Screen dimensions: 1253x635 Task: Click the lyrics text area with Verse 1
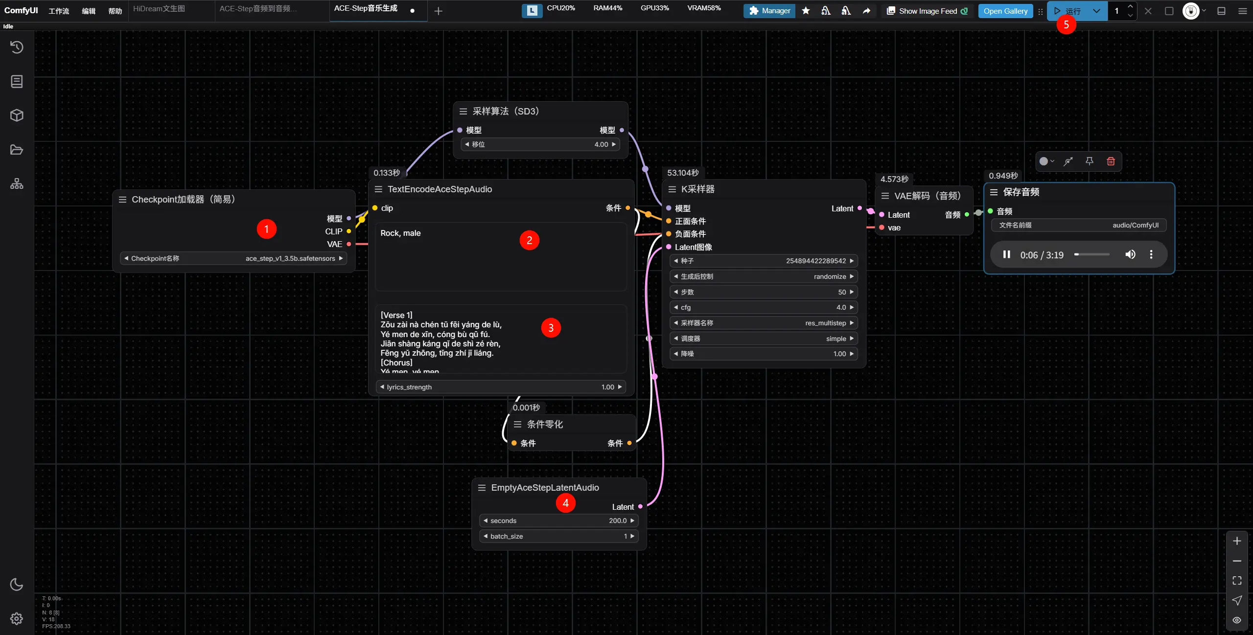501,339
